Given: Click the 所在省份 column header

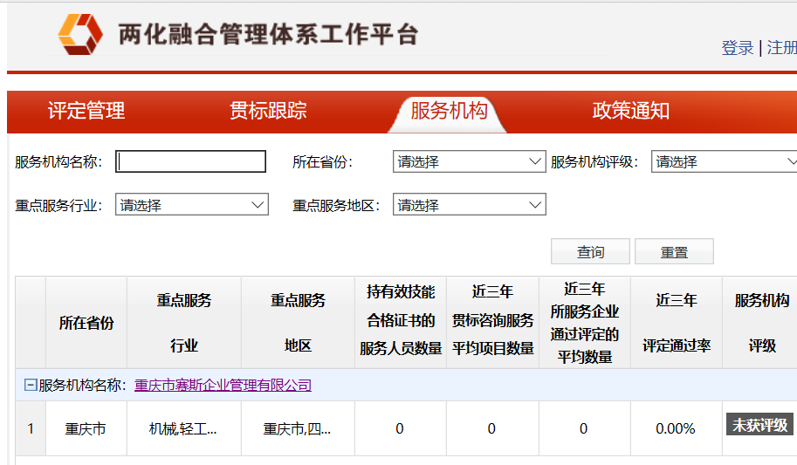Looking at the screenshot, I should tap(86, 323).
